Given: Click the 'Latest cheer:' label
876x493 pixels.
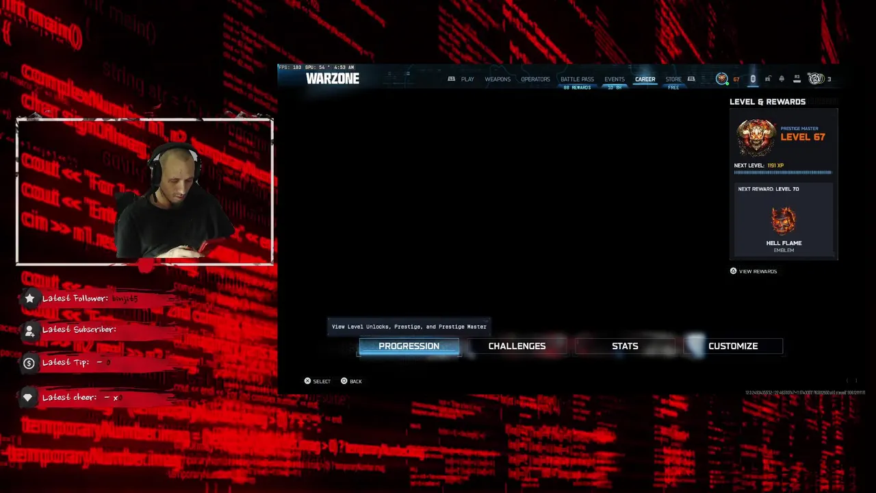Looking at the screenshot, I should [71, 397].
